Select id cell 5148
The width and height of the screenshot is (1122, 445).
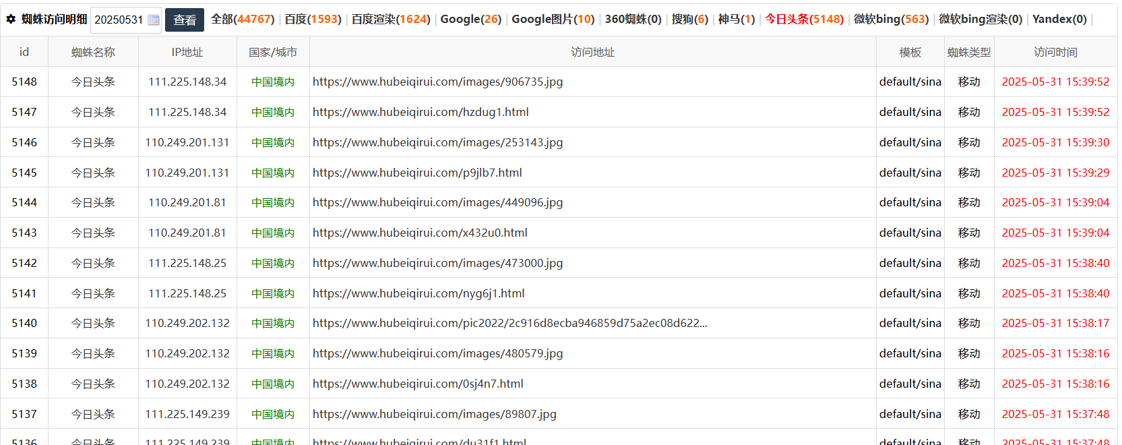coord(24,82)
